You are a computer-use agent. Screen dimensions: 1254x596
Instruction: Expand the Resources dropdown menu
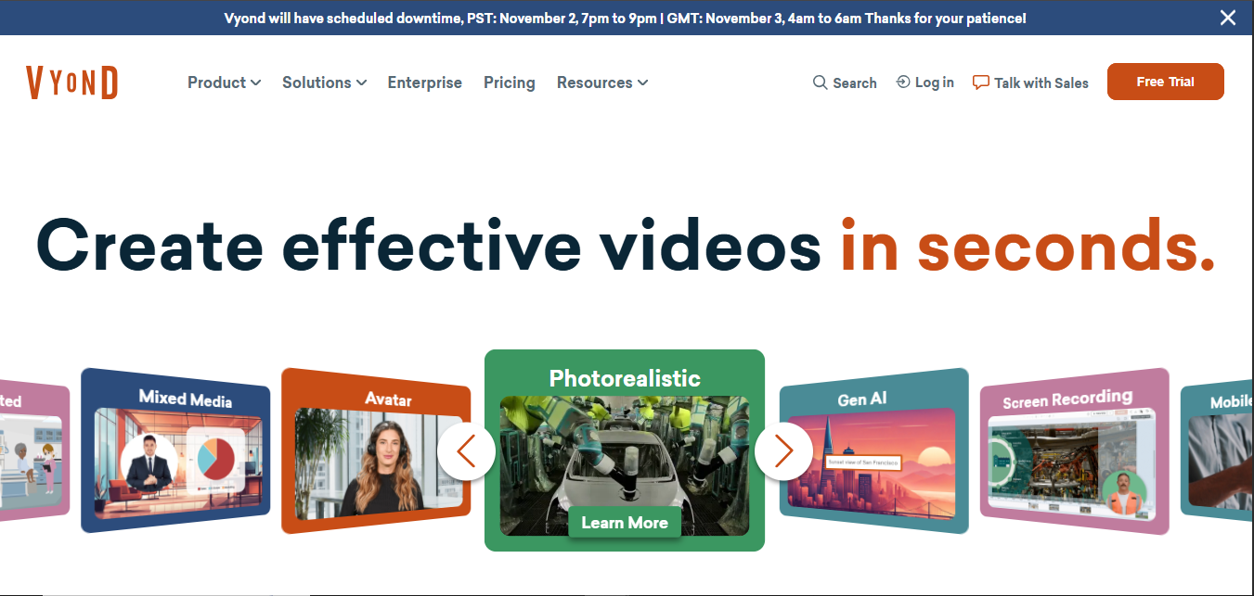pos(601,82)
